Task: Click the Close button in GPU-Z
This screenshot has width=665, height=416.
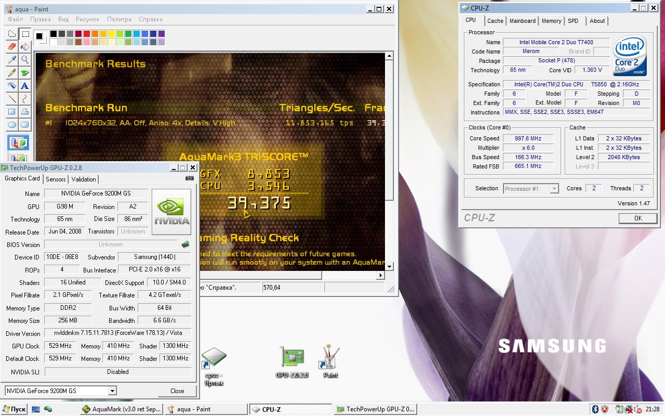Action: [177, 391]
